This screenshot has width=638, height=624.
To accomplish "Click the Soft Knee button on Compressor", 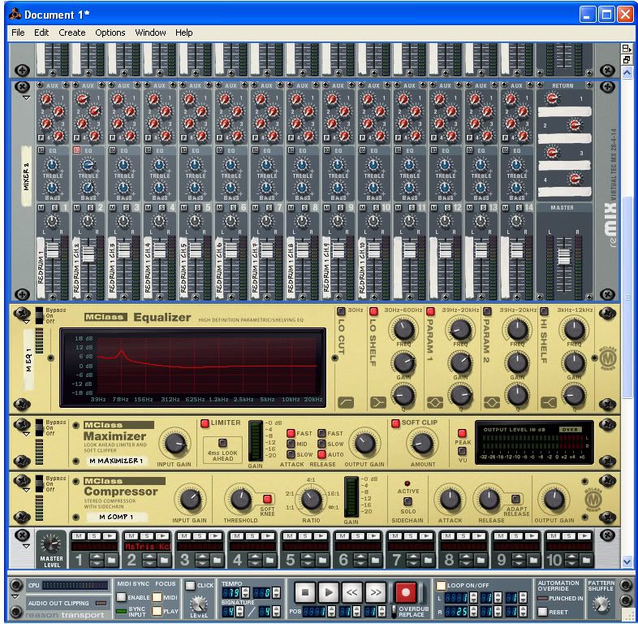I will point(266,499).
